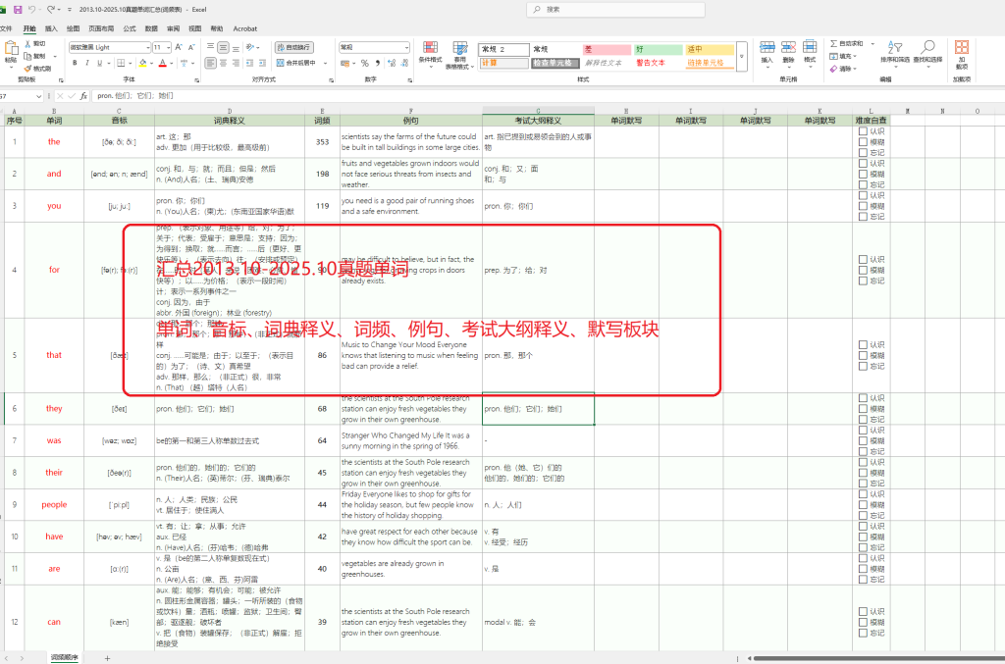The width and height of the screenshot is (1005, 664).
Task: Click the AutoSum (自动求和) icon
Action: [845, 43]
